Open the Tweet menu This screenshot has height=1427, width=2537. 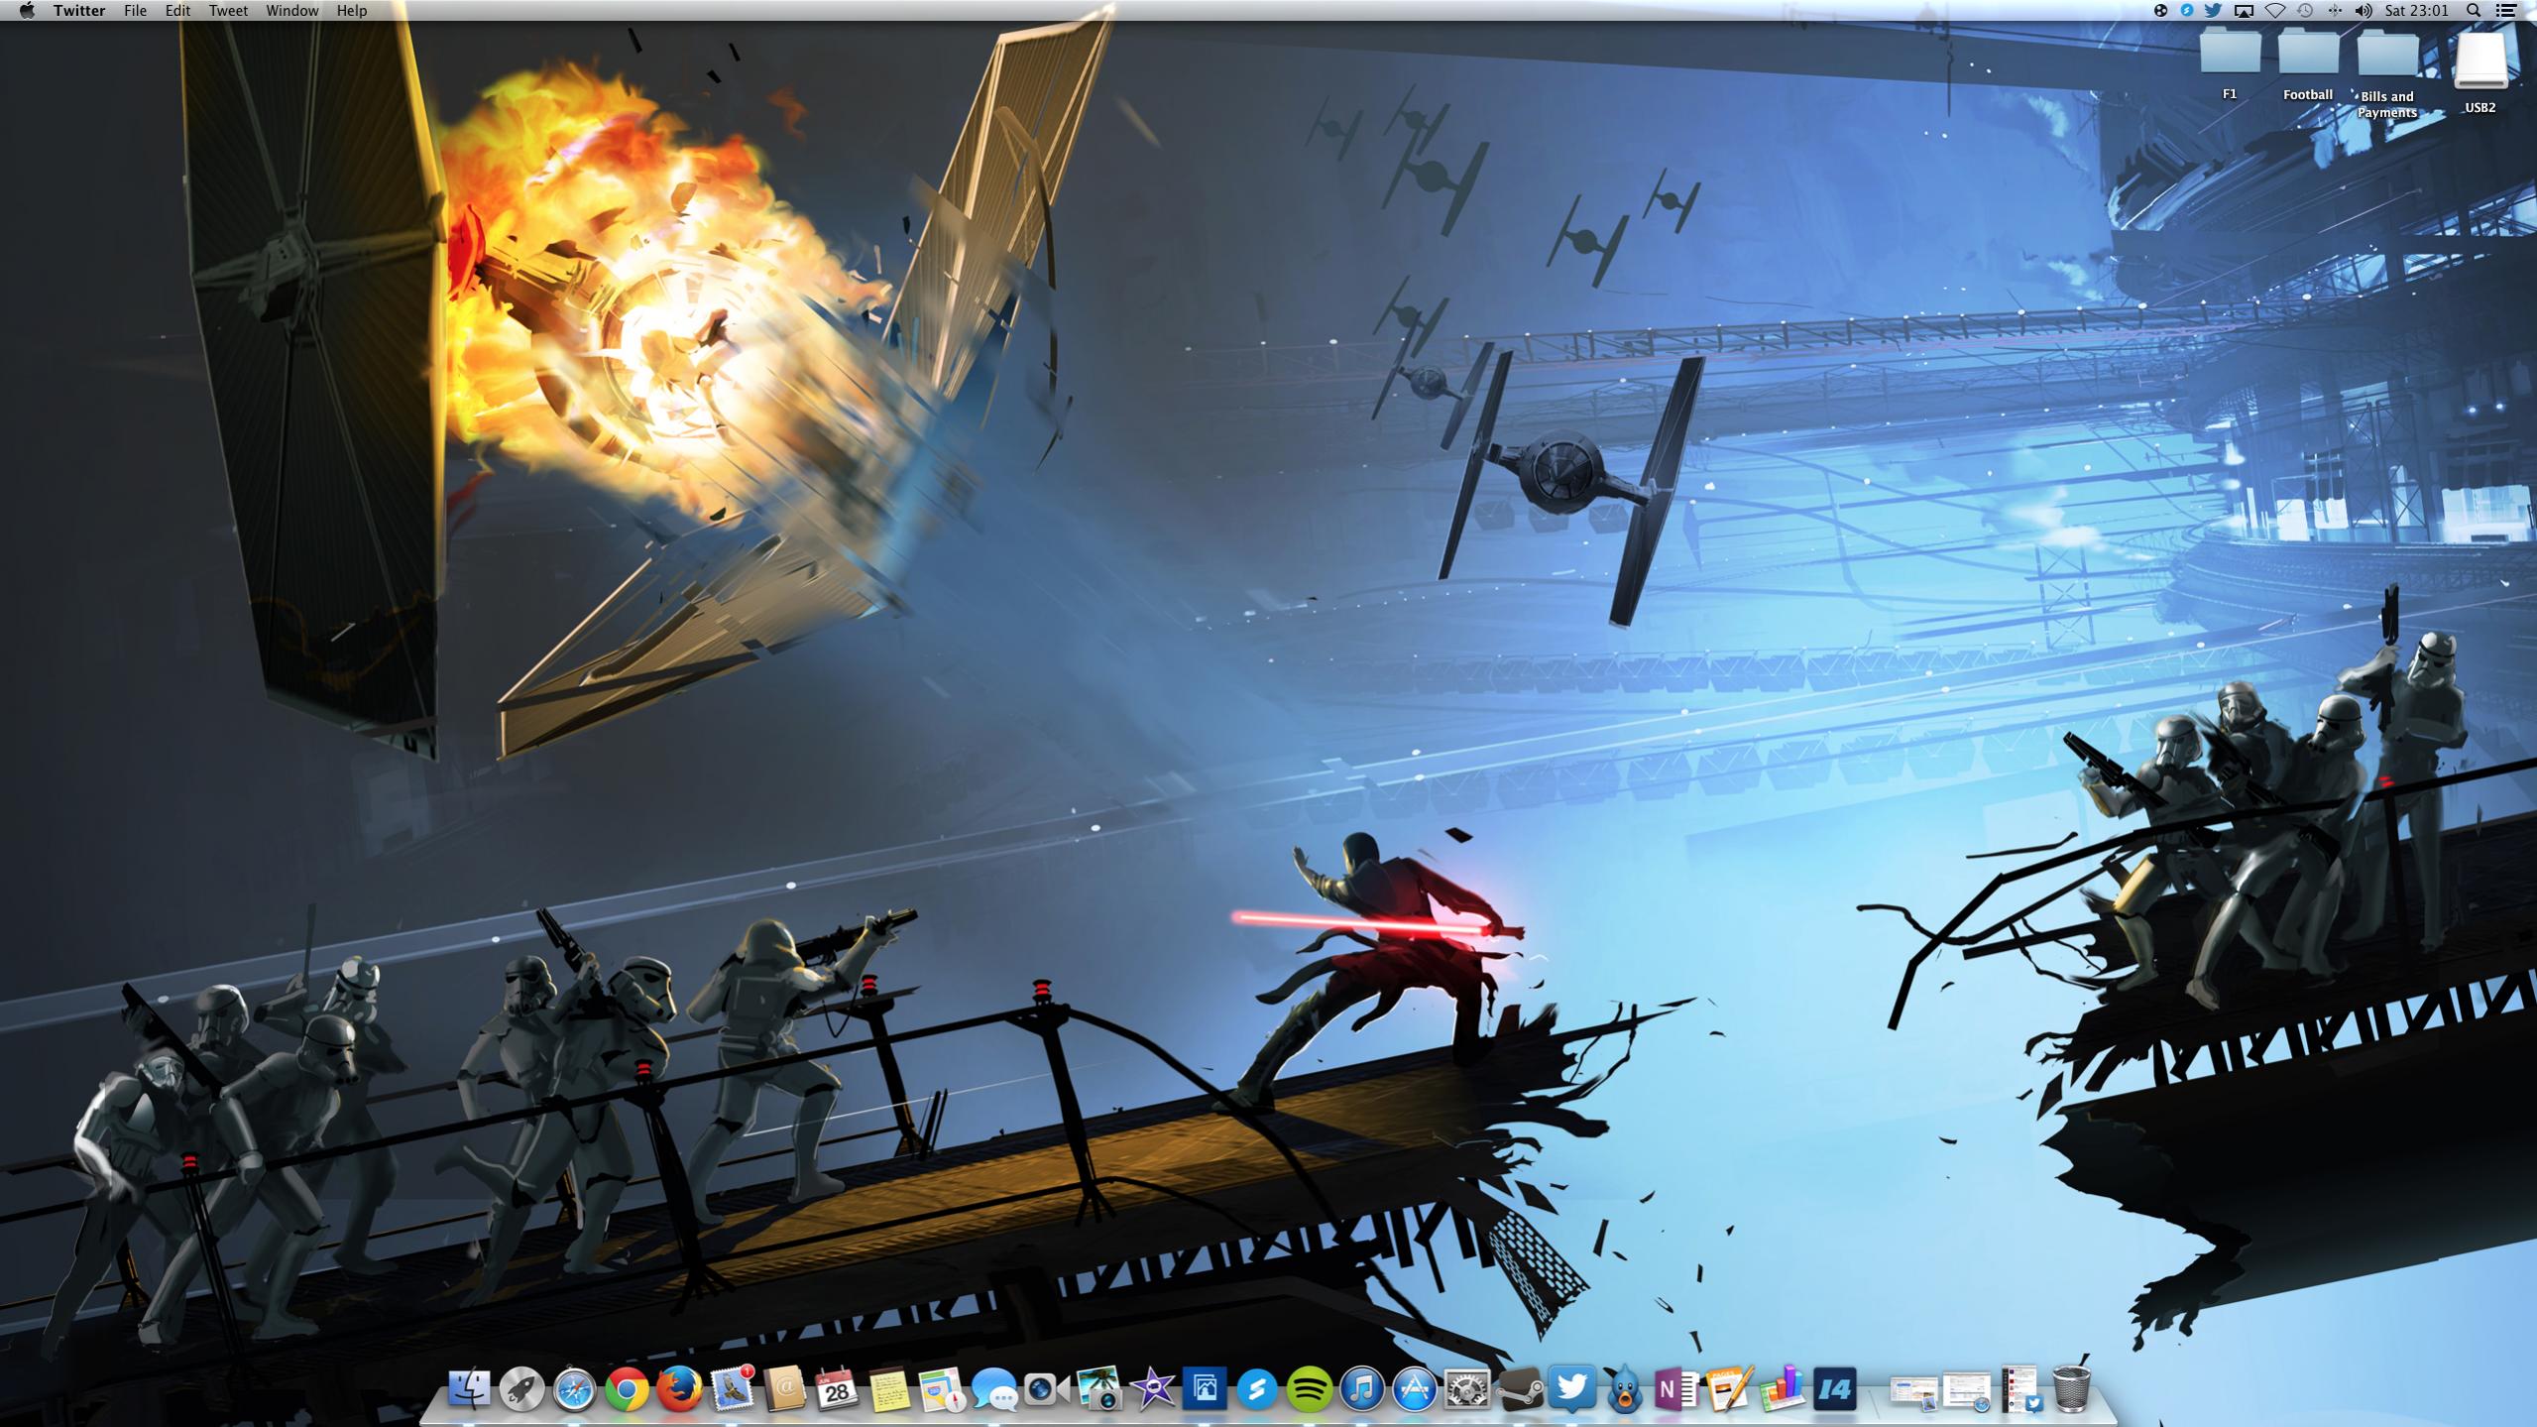point(228,10)
